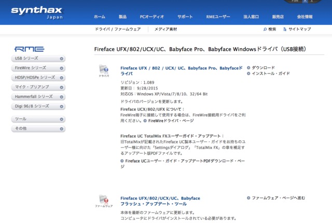Click bullet icon beside Fireface UCユーザー・ガイド link
This screenshot has height=223, width=332.
click(x=122, y=161)
